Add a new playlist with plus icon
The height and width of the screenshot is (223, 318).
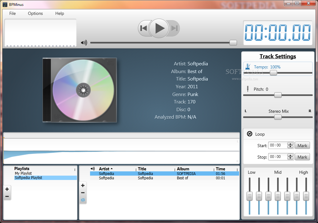point(7,189)
